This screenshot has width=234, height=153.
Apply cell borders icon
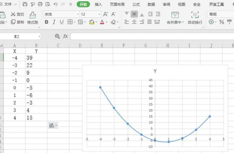point(70,22)
